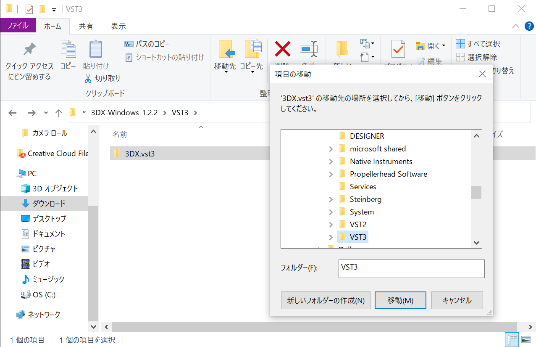536x347 pixels.
Task: Click the Pin to Quick Access icon
Action: pos(29,49)
